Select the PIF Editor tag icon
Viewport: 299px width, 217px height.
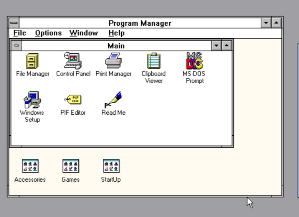pyautogui.click(x=73, y=99)
